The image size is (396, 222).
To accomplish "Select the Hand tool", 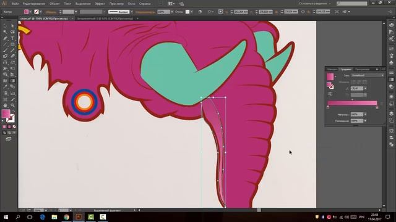I will click(5, 105).
